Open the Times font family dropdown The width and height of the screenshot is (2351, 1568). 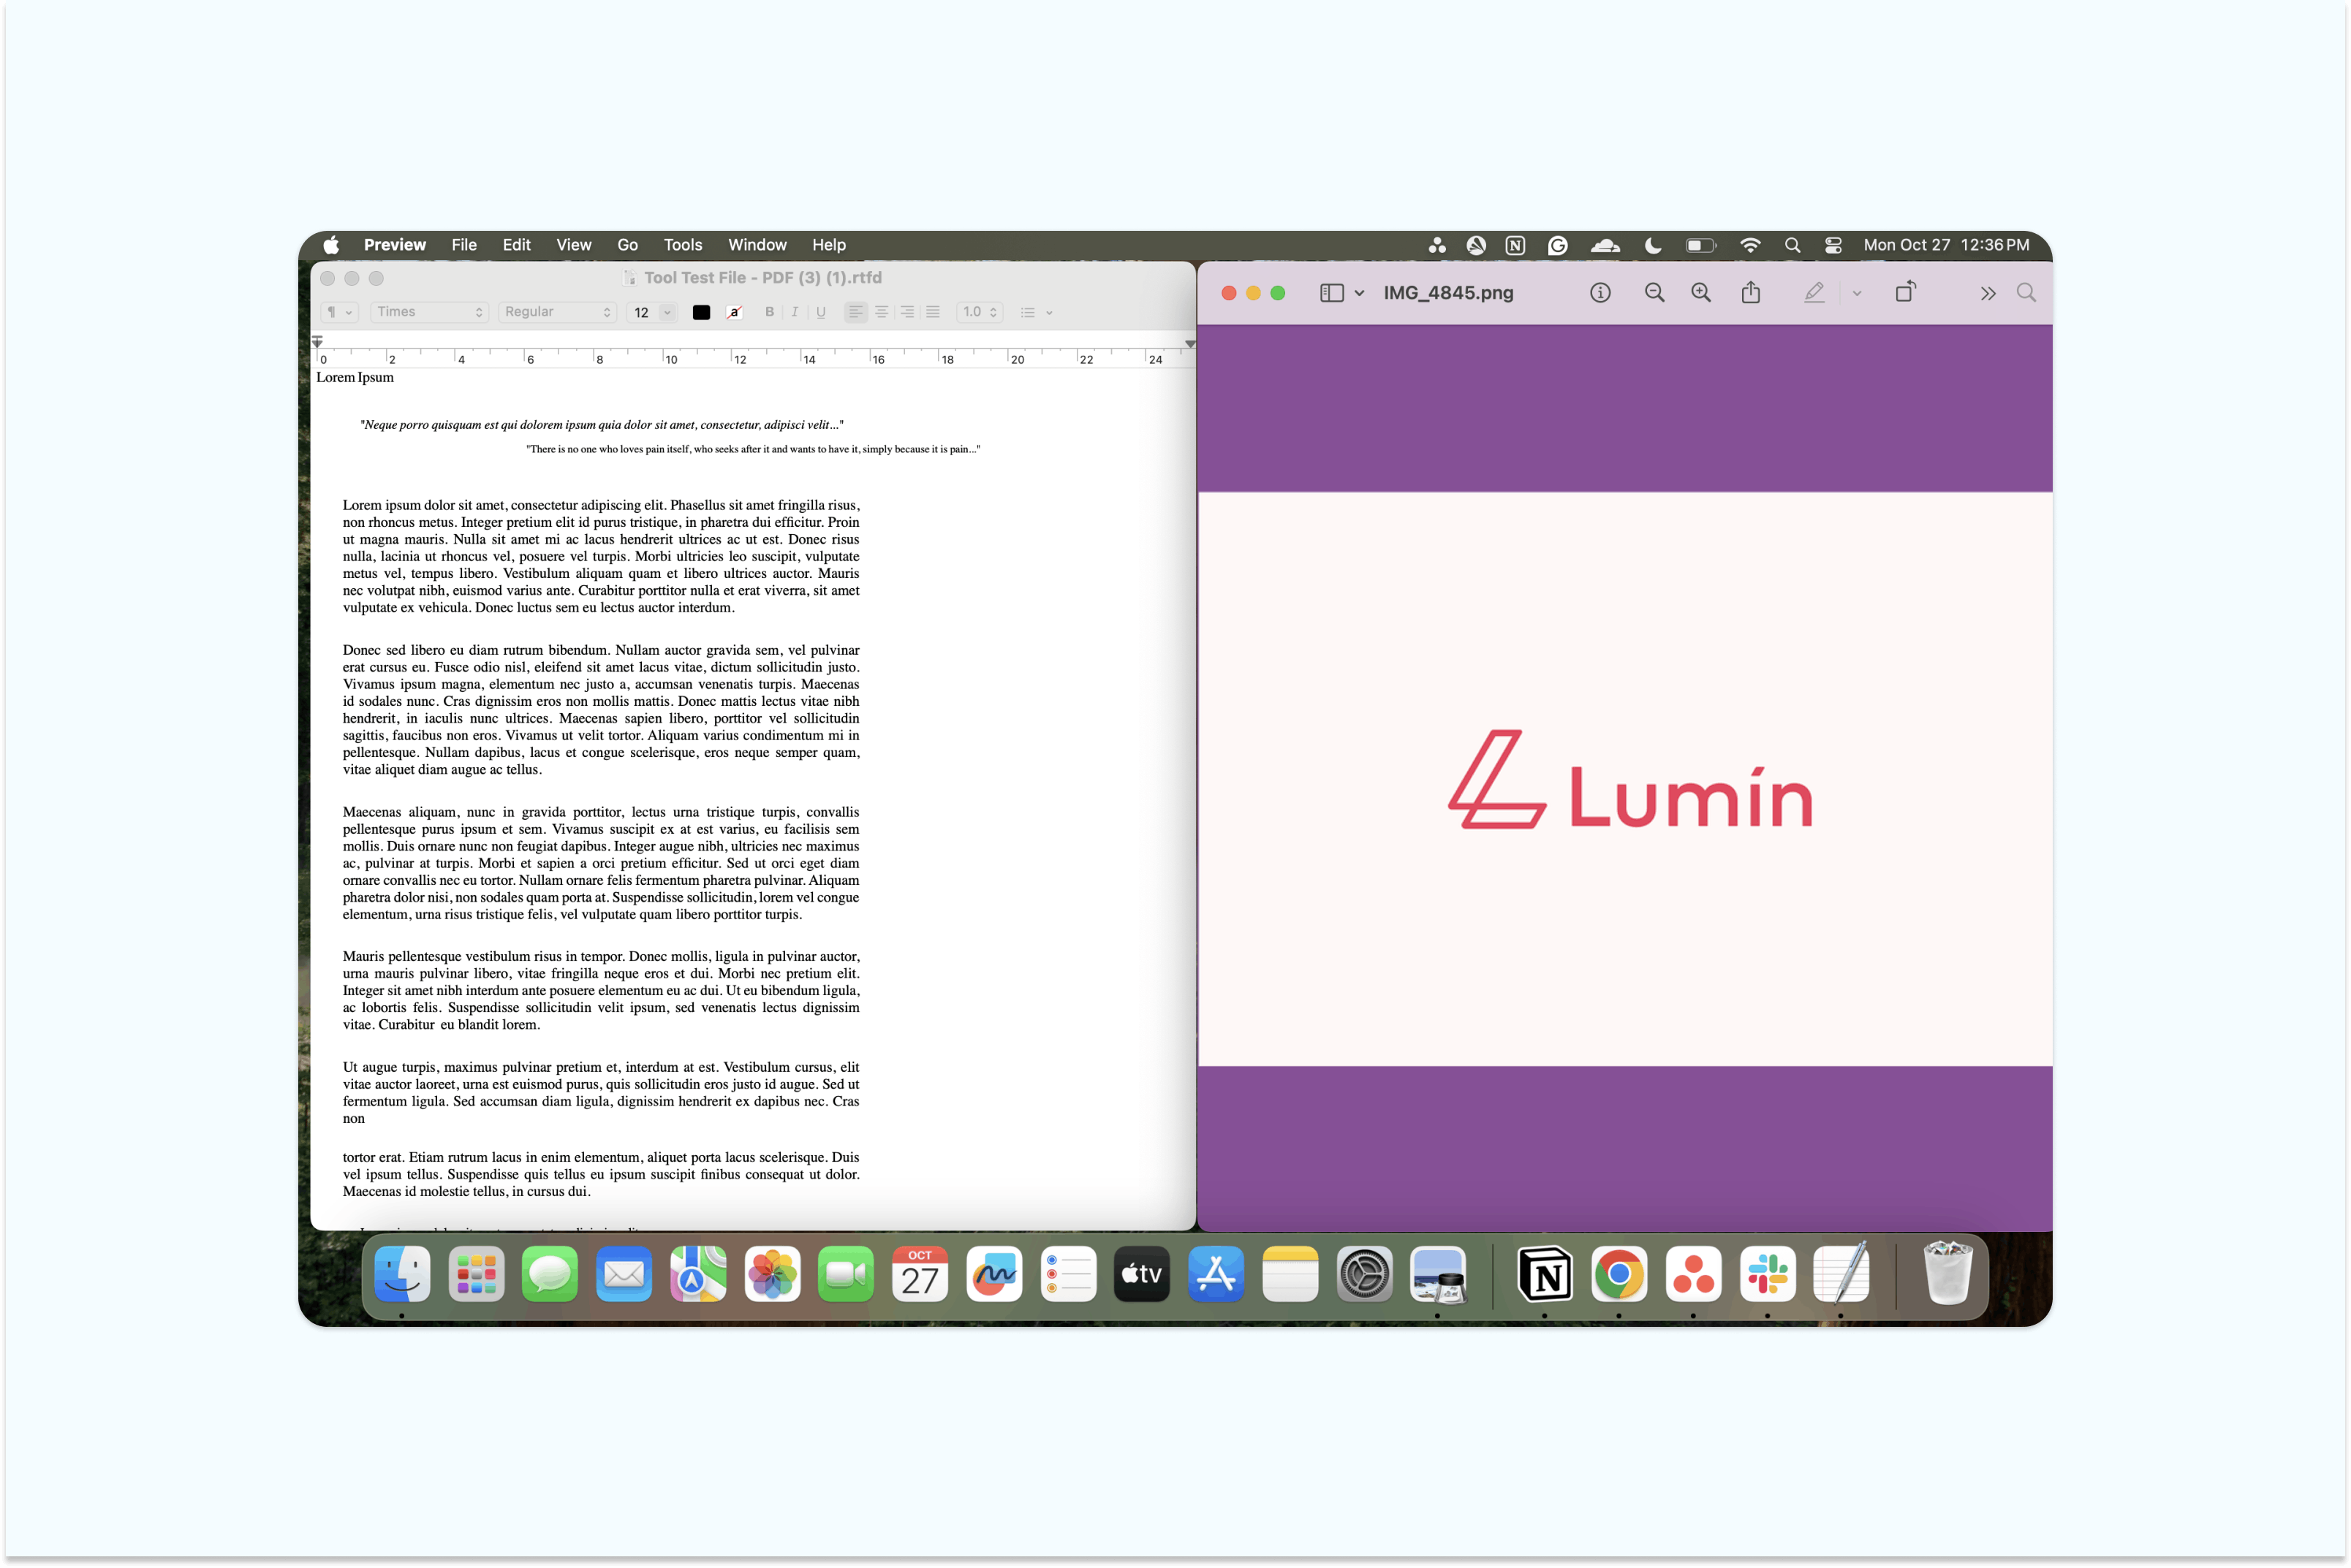pos(428,312)
